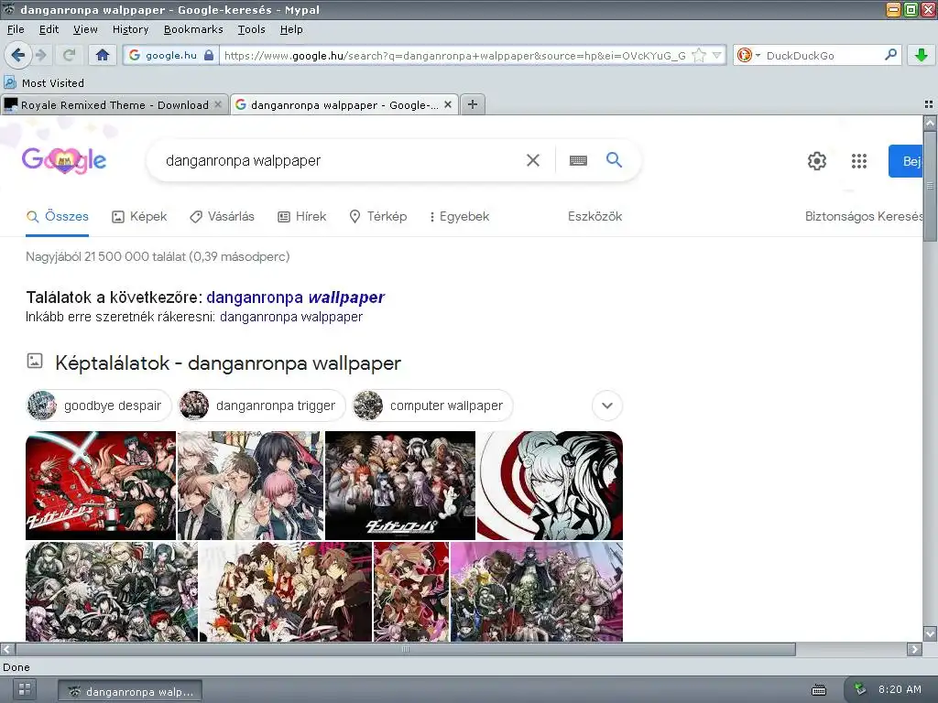Open the downloads green arrow button
Viewport: 938px width, 703px height.
[922, 56]
